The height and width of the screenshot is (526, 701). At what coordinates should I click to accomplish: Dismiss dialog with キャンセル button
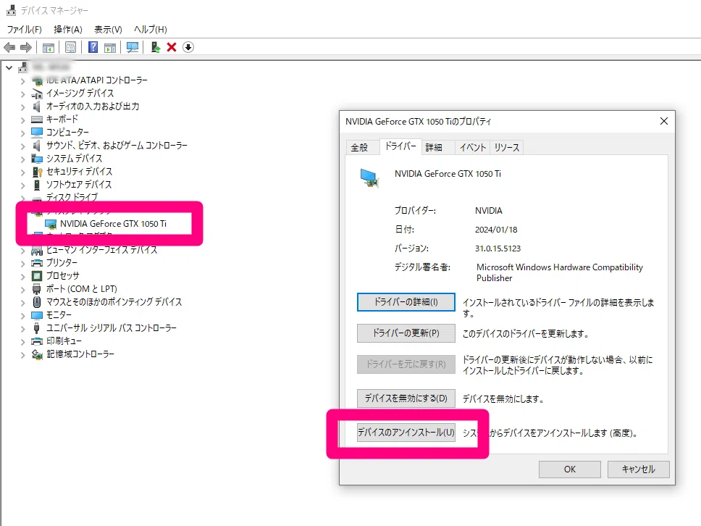639,469
